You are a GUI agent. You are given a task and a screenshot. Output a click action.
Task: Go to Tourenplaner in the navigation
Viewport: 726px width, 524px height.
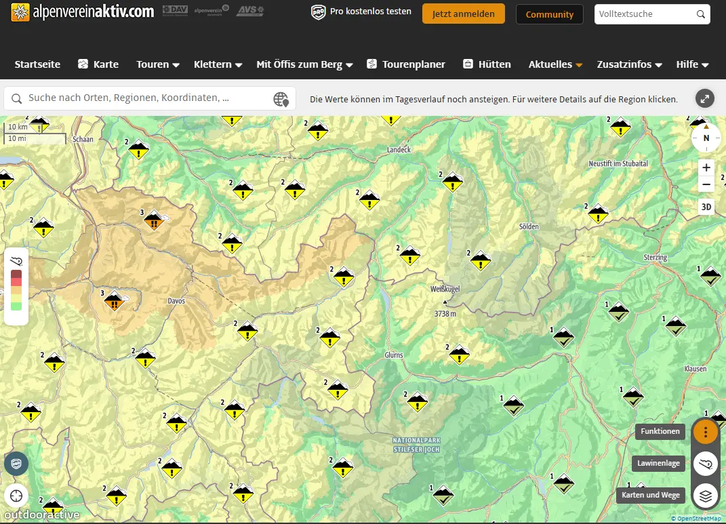406,64
